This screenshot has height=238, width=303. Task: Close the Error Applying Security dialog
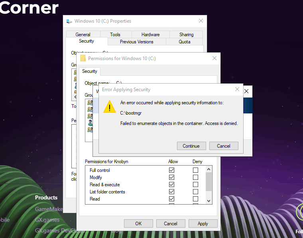237,89
